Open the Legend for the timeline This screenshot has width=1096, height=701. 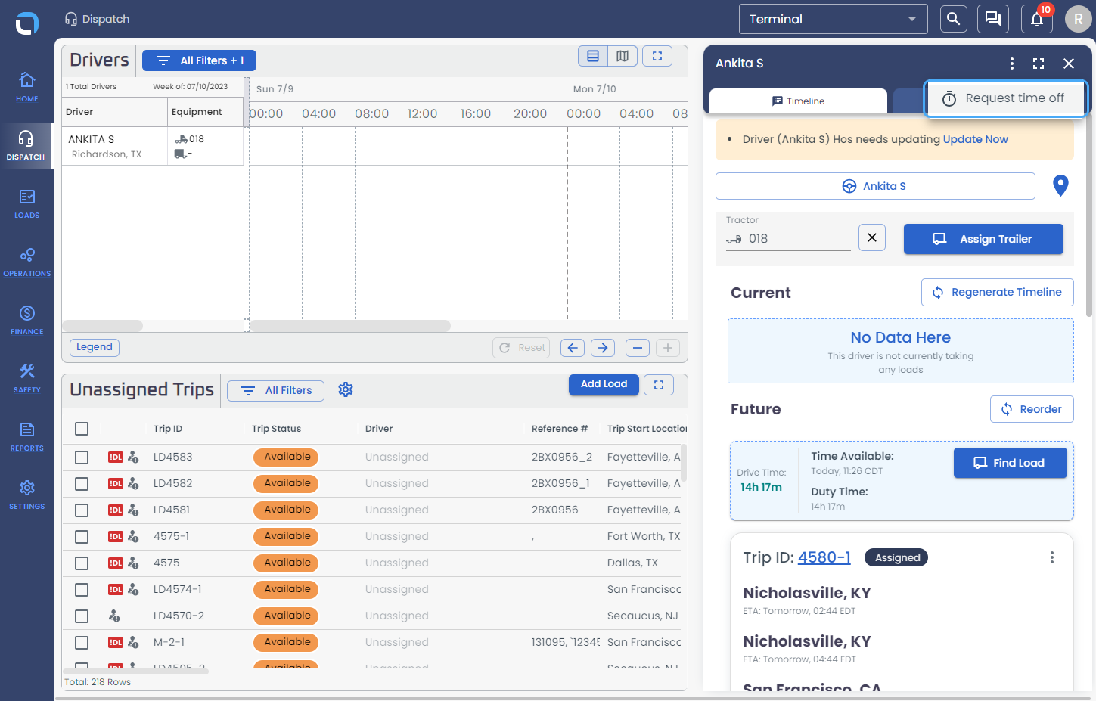coord(95,347)
